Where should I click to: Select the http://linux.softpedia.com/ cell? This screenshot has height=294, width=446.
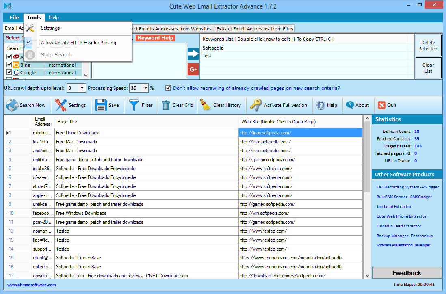tap(300, 133)
